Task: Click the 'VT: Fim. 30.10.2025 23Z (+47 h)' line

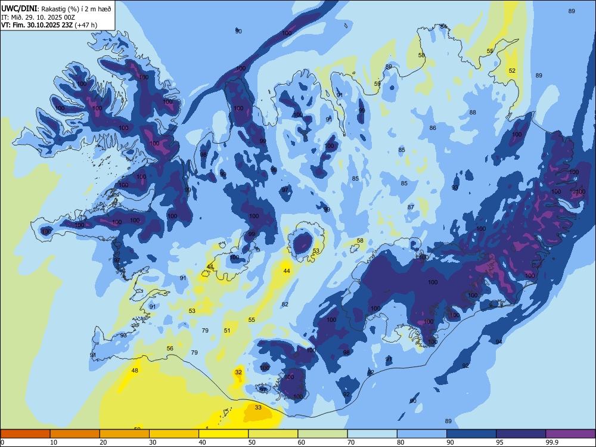Action: [x=49, y=25]
